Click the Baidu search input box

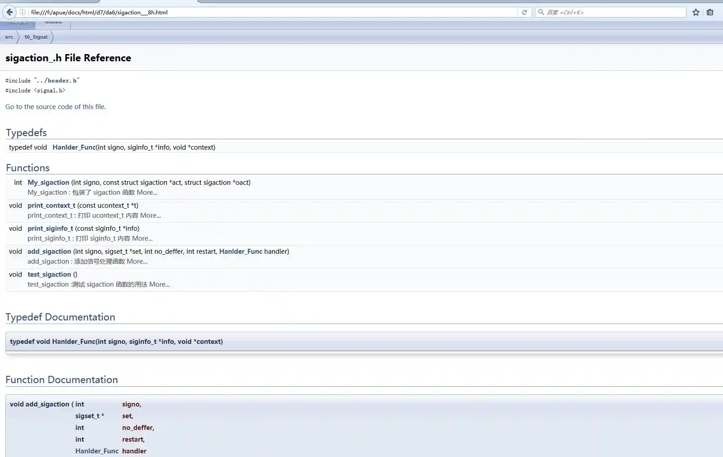[x=613, y=12]
